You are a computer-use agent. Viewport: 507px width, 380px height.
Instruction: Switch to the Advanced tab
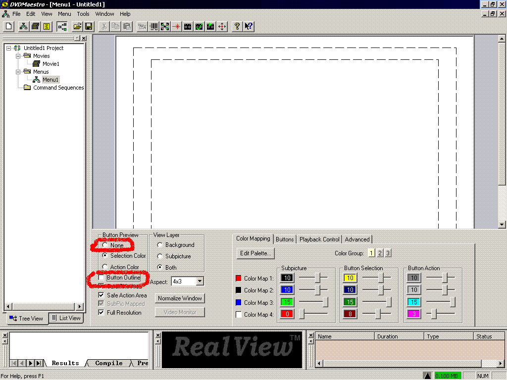click(357, 239)
